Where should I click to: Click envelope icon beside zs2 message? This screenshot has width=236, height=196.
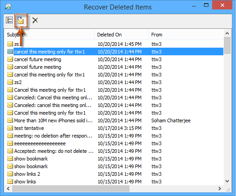tap(10, 82)
